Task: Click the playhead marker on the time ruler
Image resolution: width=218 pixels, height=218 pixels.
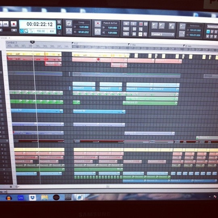Action: [32, 42]
